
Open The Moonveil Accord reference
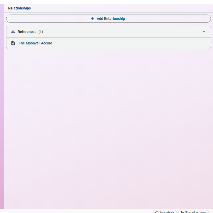[x=108, y=43]
